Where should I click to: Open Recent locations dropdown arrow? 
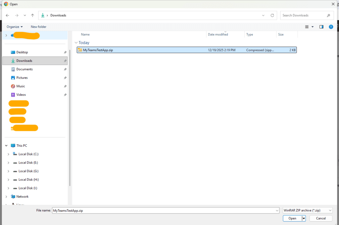24,16
